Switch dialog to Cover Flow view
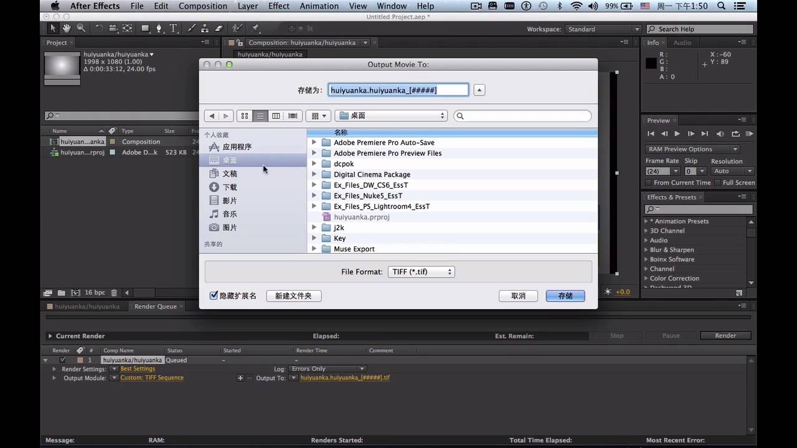This screenshot has height=448, width=797. point(293,116)
